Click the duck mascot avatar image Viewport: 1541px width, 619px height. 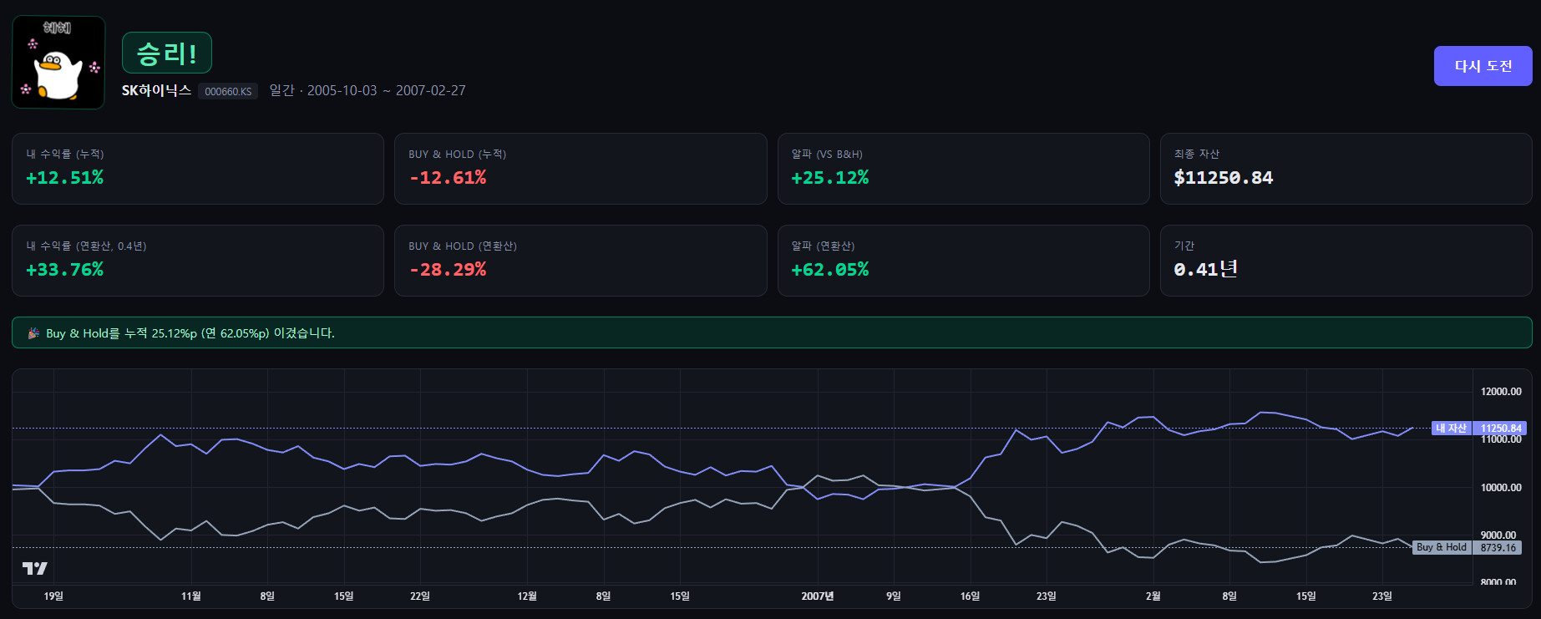[x=58, y=63]
